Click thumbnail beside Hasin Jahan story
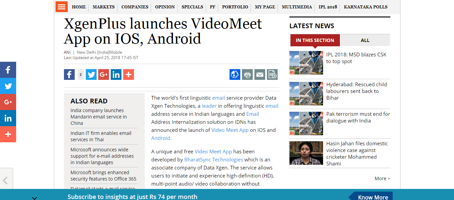454x200 pixels. pos(306,153)
